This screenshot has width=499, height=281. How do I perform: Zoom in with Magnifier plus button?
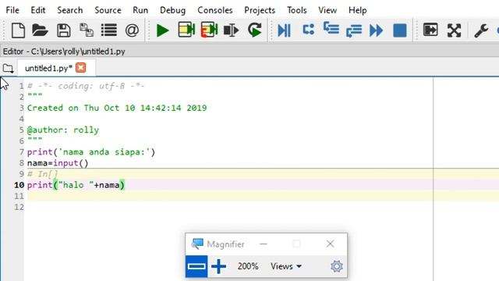tap(218, 266)
